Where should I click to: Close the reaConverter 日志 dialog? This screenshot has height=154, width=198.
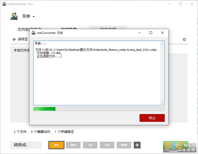pos(162,33)
